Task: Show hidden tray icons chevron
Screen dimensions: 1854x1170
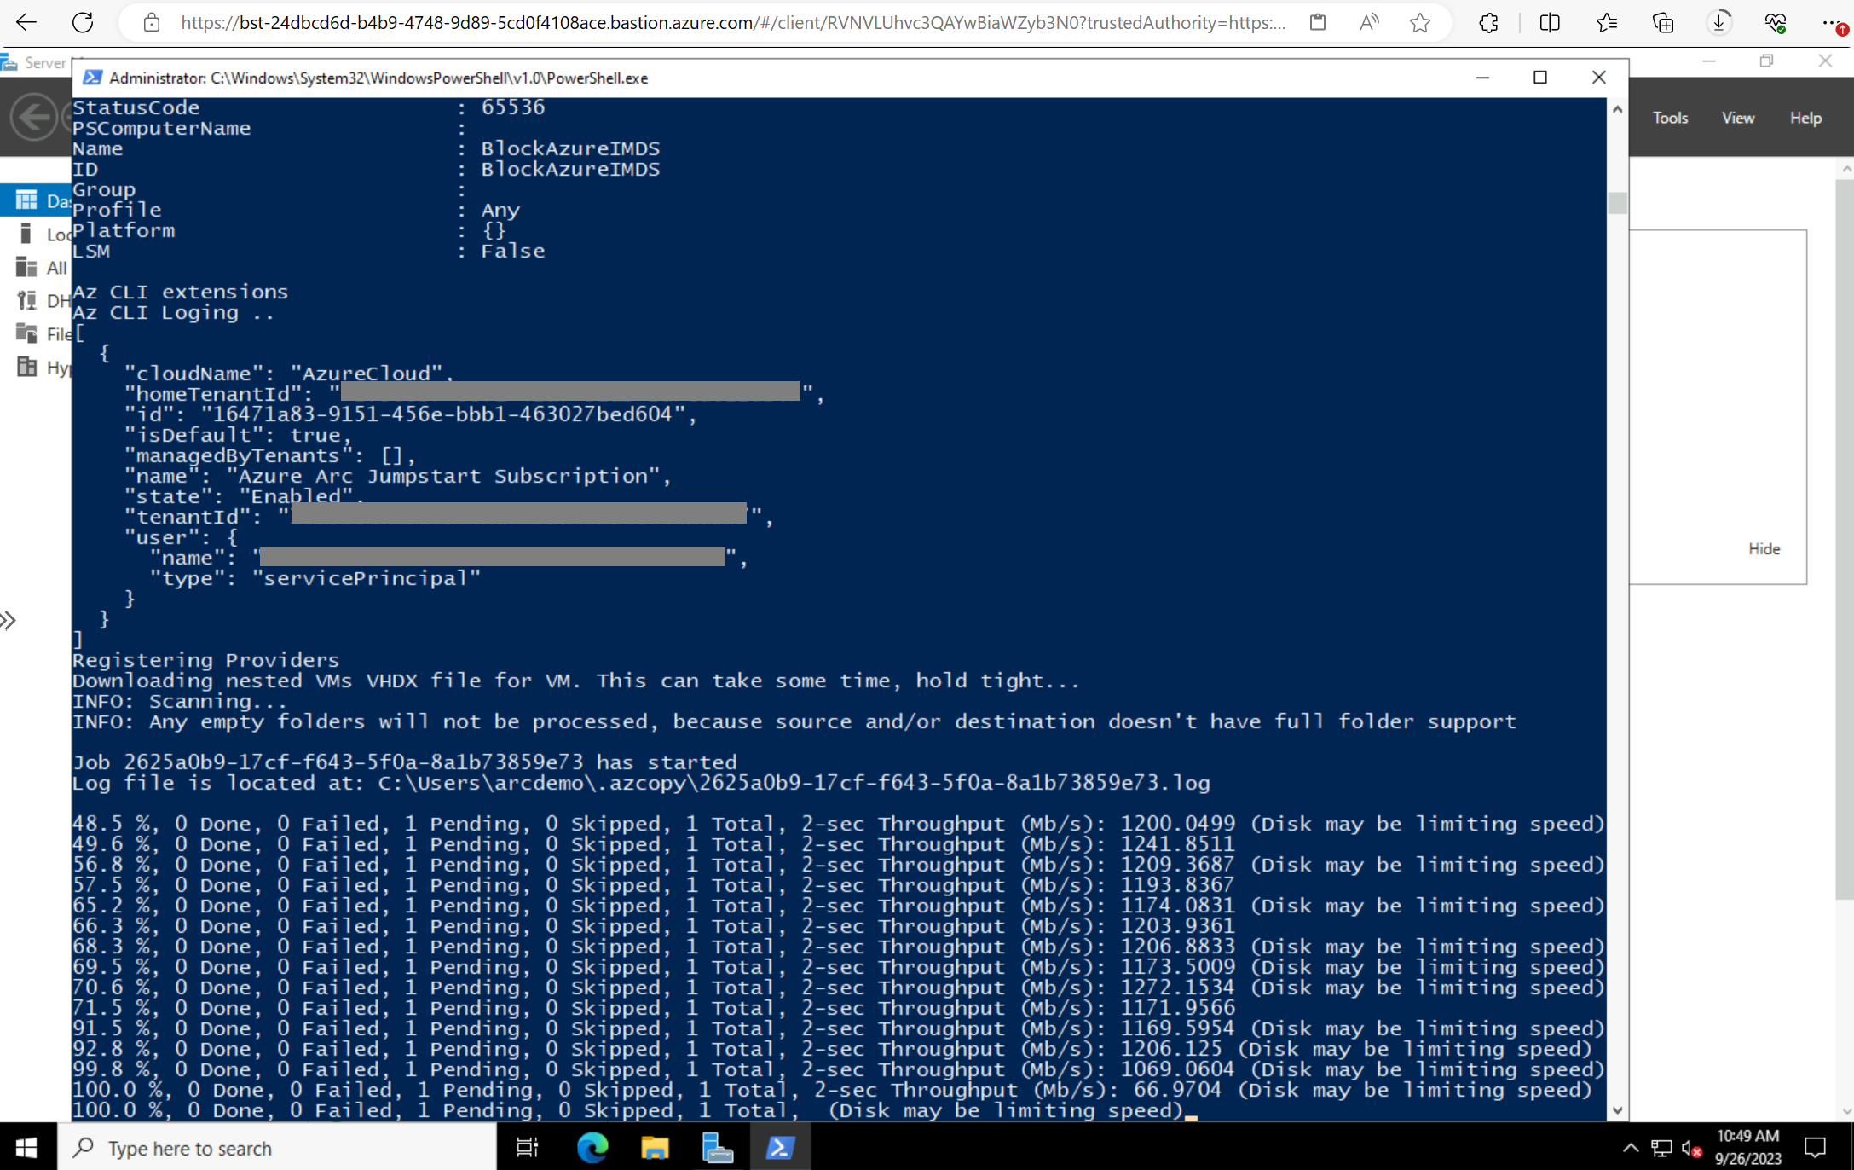Action: point(1630,1147)
